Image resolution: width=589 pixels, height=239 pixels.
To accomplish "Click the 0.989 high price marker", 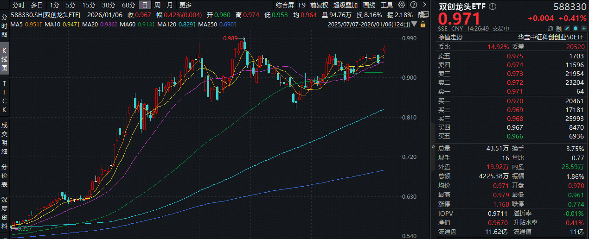I will (x=230, y=38).
